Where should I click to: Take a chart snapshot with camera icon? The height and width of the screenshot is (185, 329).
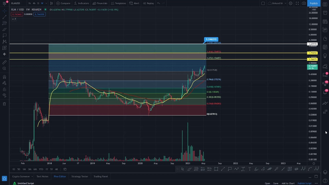304,3
